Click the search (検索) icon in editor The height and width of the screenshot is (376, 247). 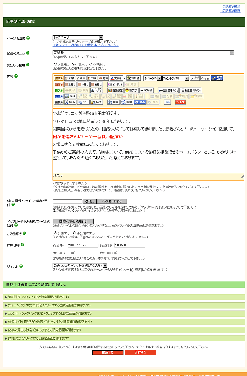[113, 102]
